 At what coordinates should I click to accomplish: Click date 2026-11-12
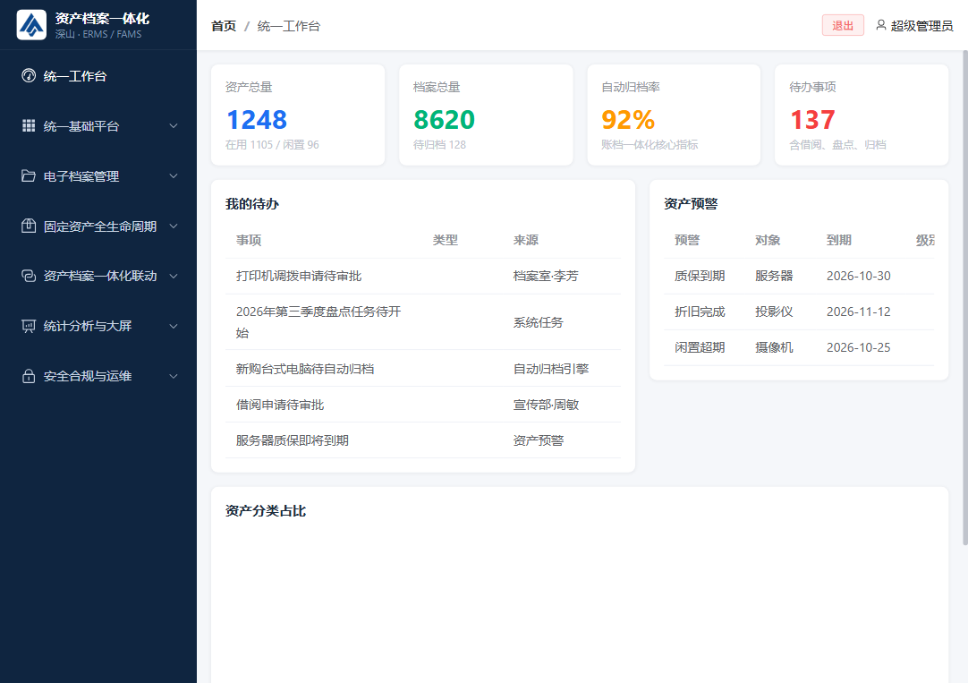point(859,312)
